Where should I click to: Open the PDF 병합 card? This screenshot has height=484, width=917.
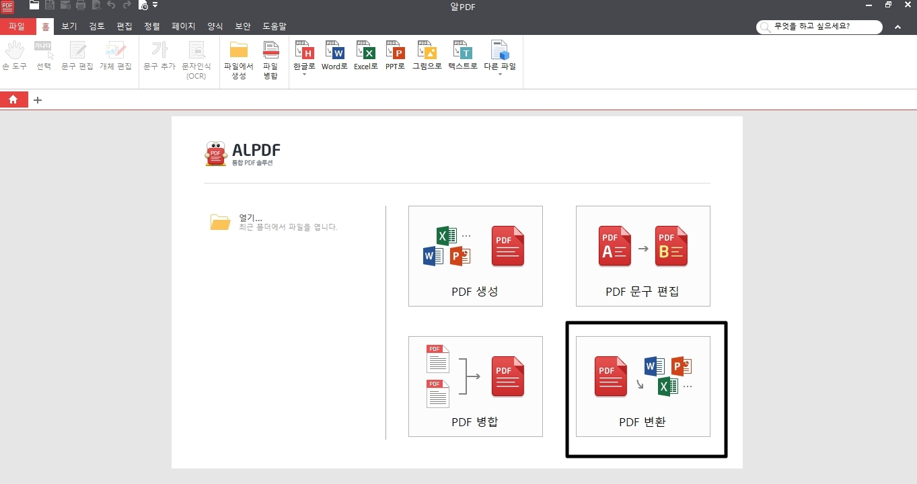pyautogui.click(x=475, y=387)
